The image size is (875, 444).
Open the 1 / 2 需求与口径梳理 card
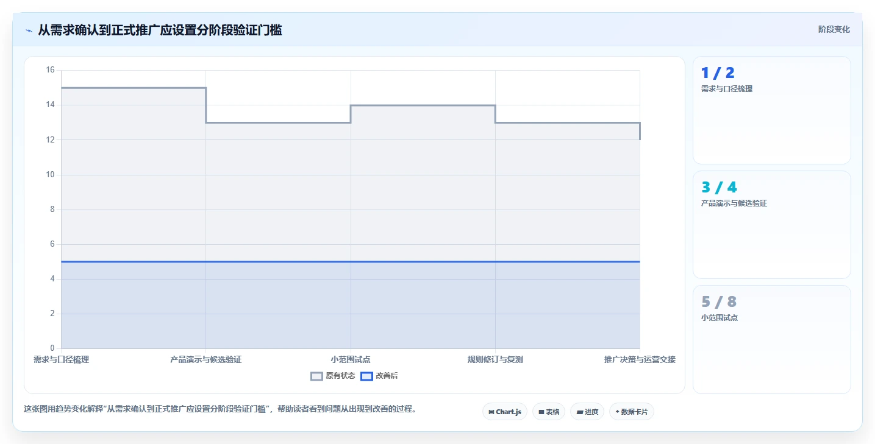[772, 110]
